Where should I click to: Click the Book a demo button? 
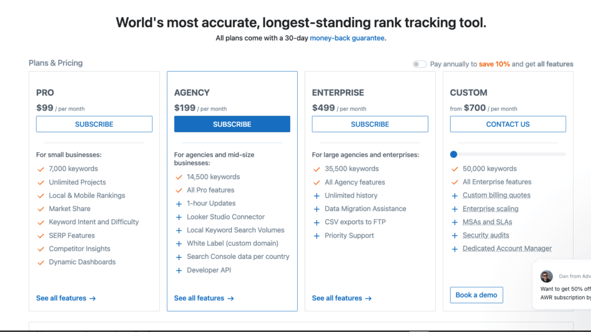[476, 295]
